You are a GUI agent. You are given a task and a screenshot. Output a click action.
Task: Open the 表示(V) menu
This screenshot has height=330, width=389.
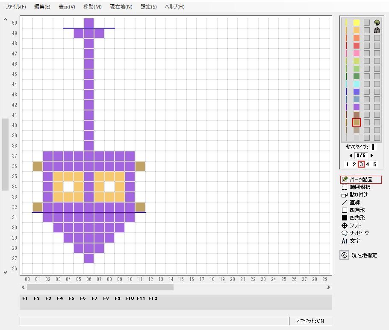(x=67, y=7)
